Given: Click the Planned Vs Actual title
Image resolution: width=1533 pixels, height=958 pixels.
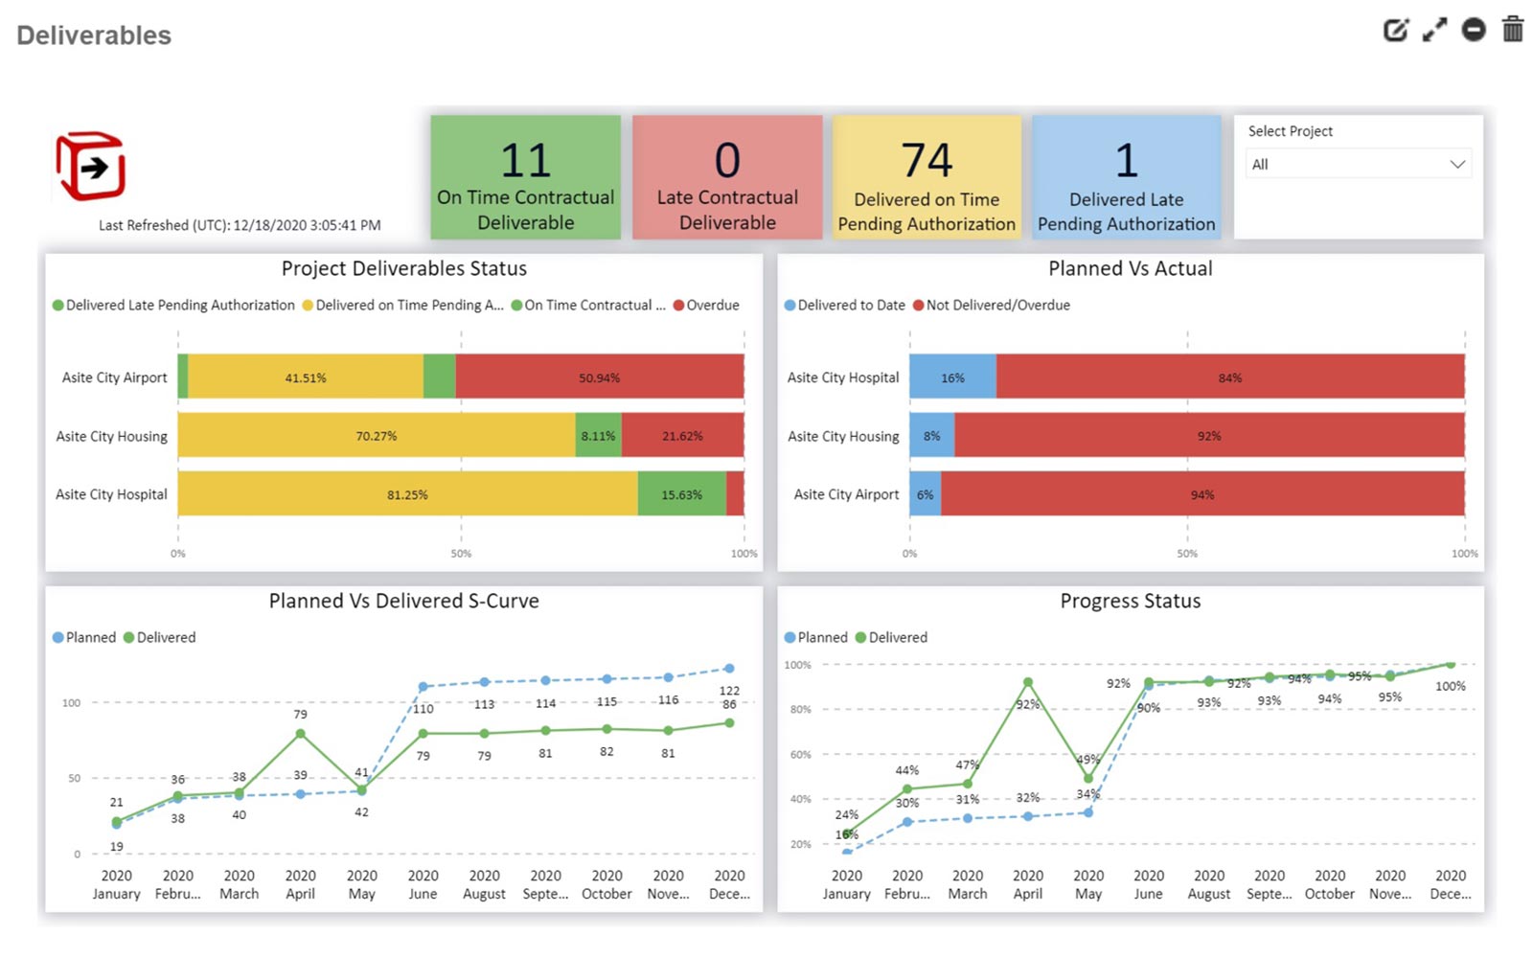Looking at the screenshot, I should [1131, 268].
